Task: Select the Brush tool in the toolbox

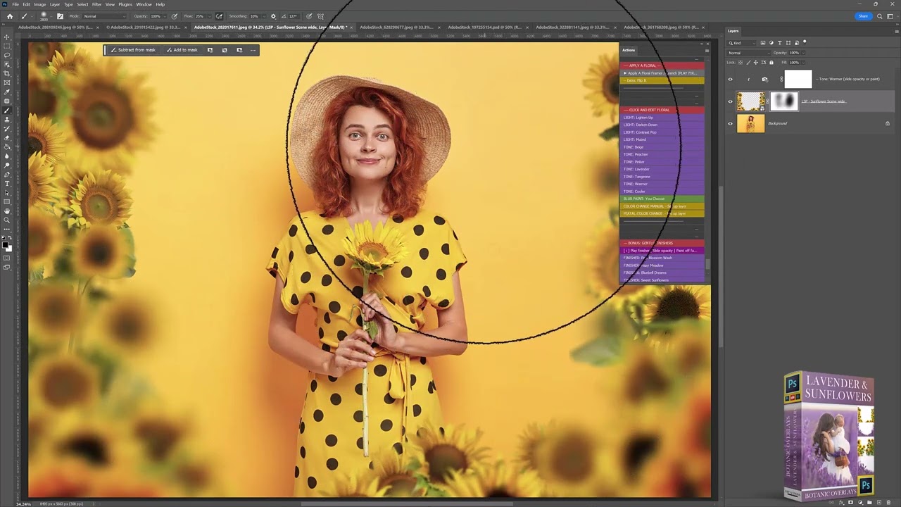Action: coord(7,111)
